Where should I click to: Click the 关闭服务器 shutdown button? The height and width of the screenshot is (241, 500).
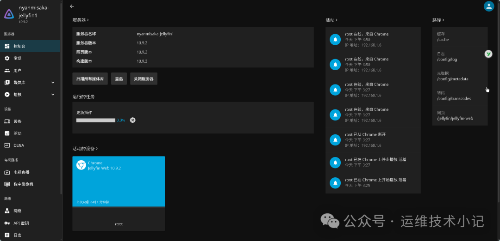coord(144,78)
